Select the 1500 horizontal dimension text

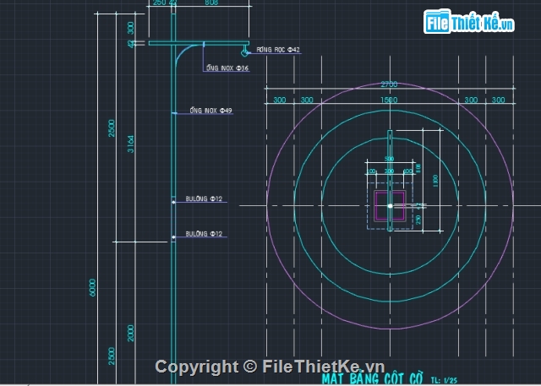click(389, 100)
